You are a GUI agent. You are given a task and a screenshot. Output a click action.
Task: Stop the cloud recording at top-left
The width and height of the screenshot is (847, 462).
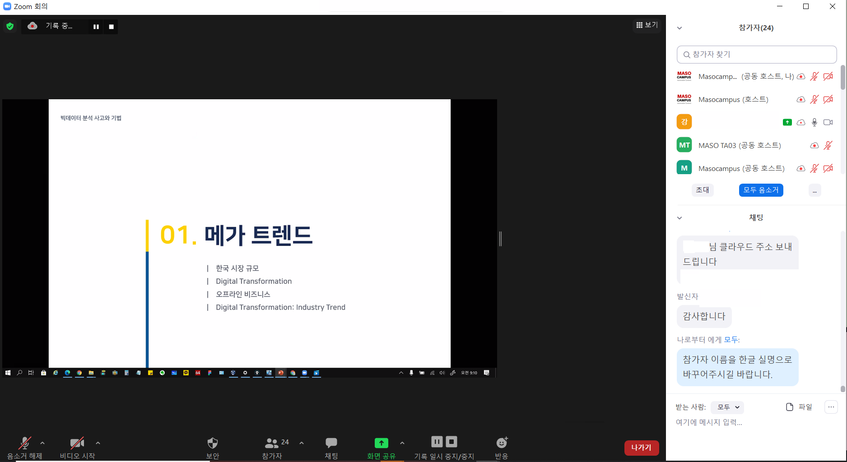pos(111,27)
